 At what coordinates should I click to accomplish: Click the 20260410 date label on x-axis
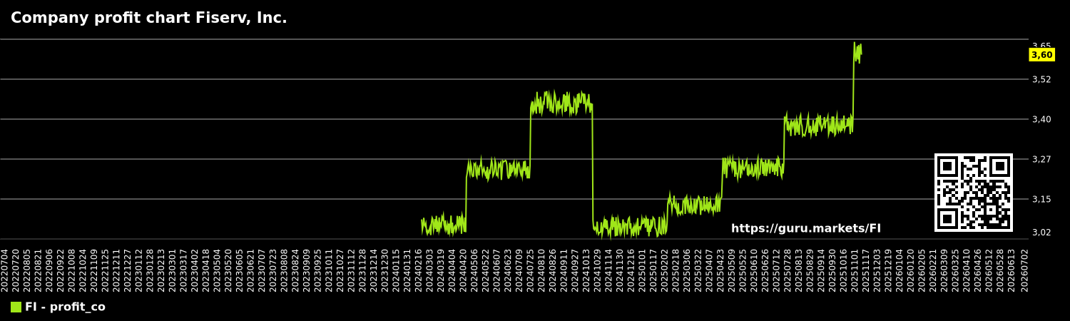(967, 270)
